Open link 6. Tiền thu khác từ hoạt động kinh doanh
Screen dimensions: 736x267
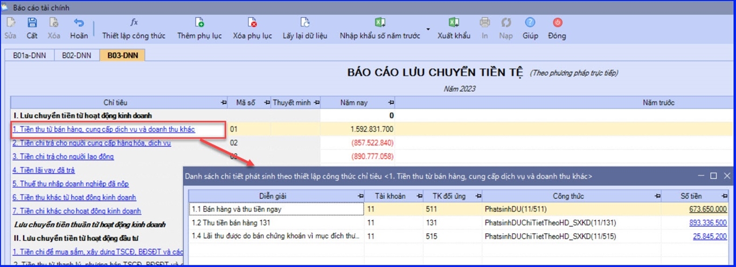tap(74, 198)
